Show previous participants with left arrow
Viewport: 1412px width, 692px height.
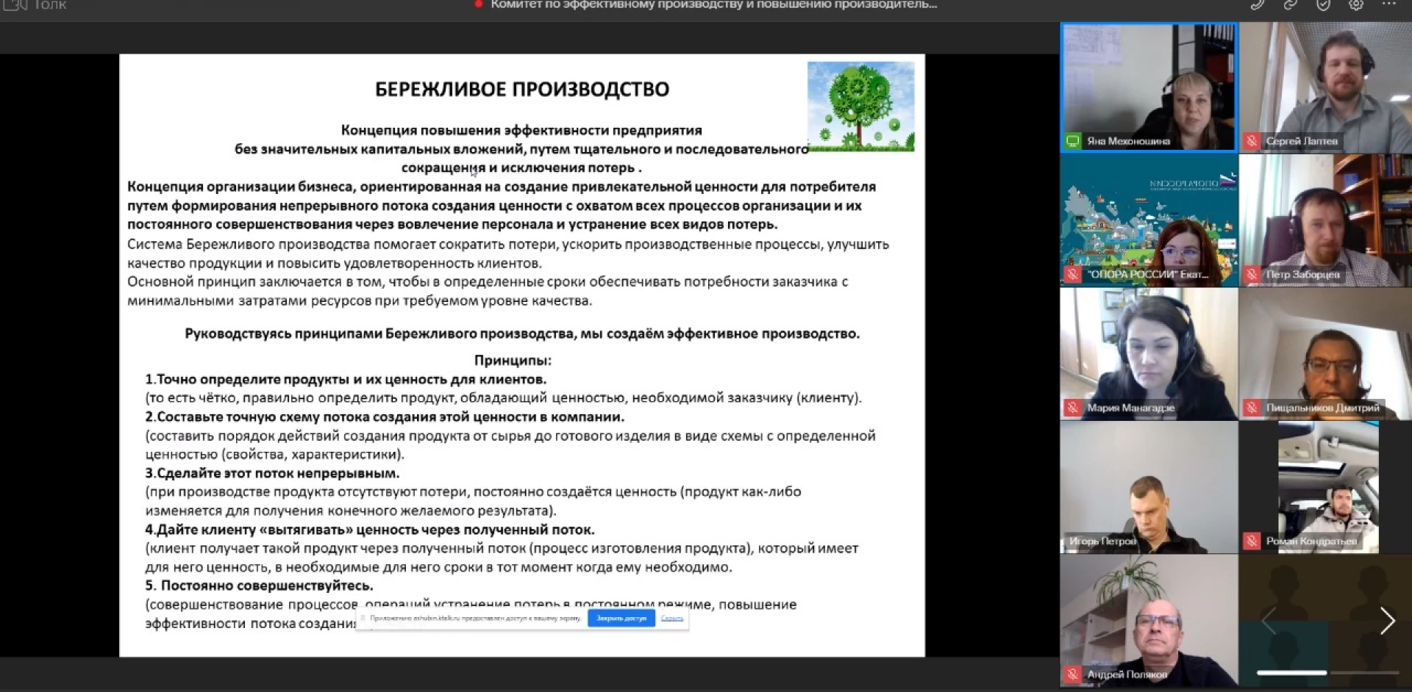coord(1268,621)
